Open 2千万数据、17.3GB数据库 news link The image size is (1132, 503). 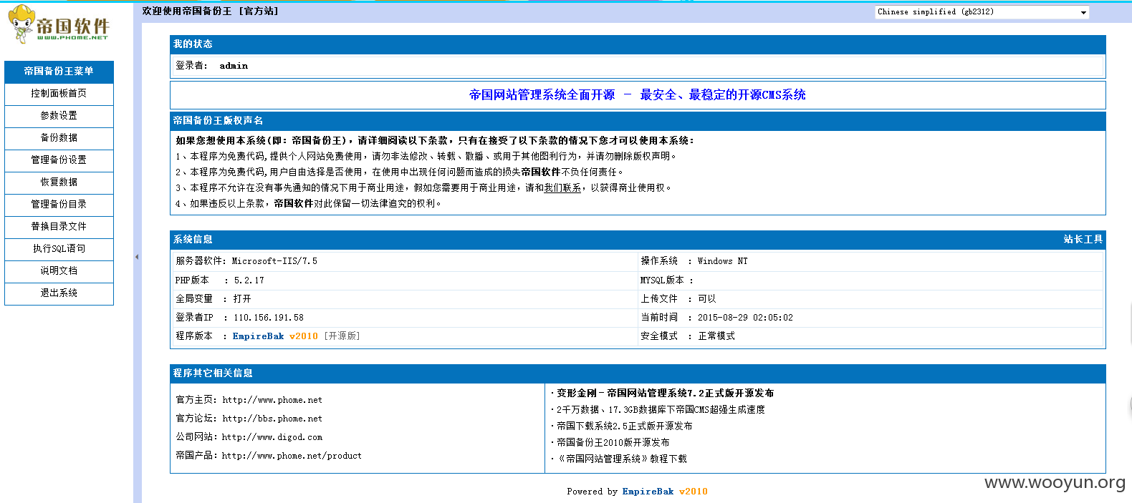661,410
